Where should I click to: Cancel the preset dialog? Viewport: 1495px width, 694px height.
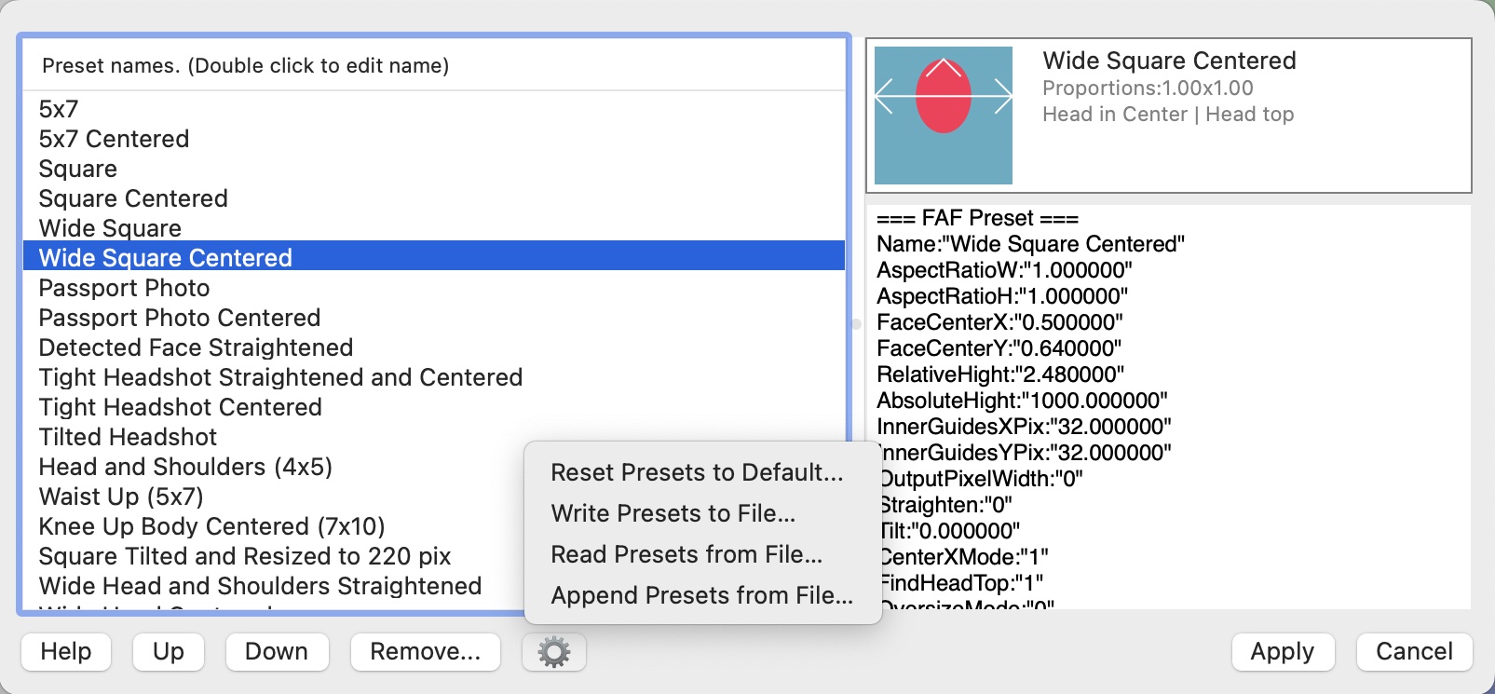tap(1413, 652)
